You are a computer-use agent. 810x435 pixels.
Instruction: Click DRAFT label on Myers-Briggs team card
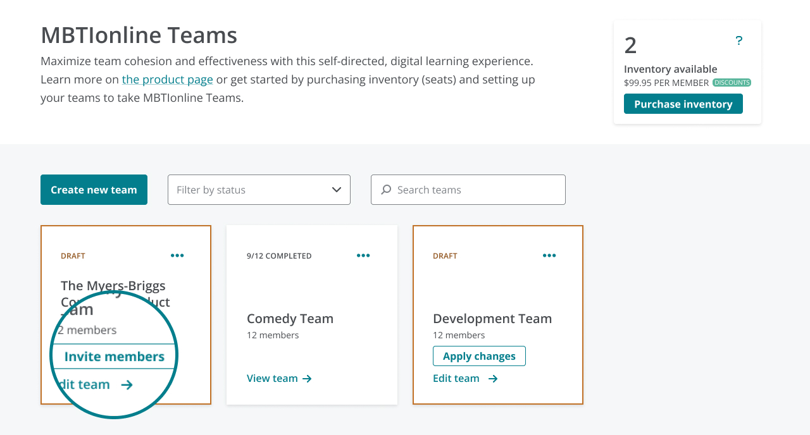tap(73, 256)
